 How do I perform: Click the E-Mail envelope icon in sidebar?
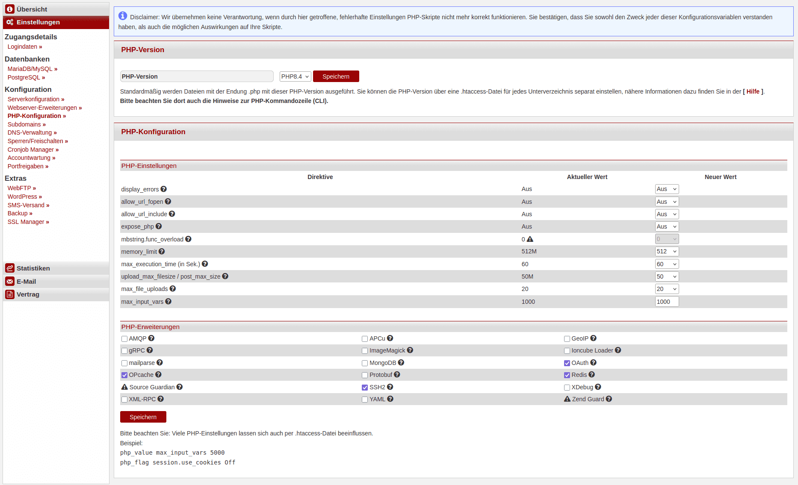tap(10, 282)
